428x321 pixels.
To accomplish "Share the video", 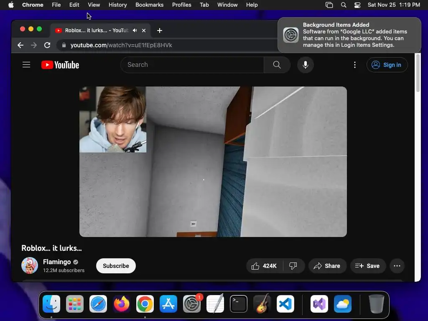I will coord(327,266).
